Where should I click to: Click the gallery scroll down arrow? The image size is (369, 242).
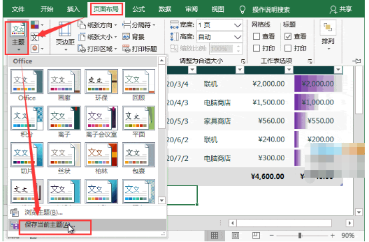162,200
